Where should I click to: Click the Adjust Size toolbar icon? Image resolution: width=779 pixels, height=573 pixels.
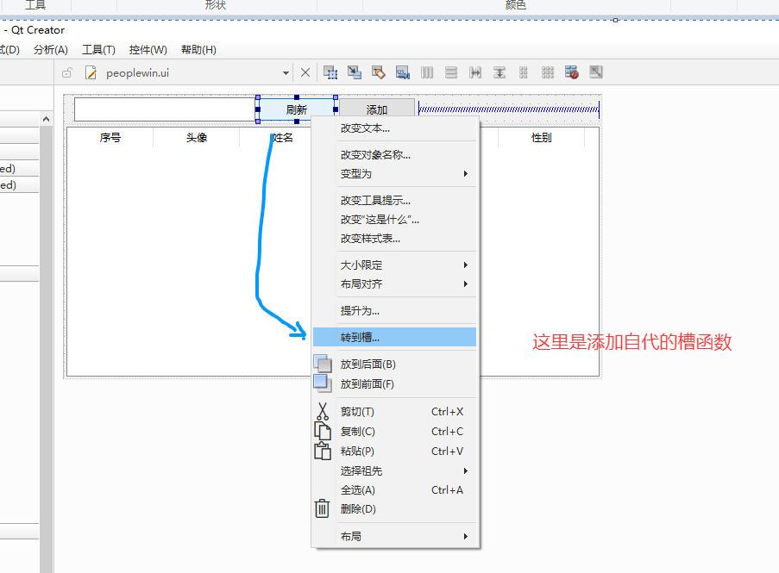(595, 72)
